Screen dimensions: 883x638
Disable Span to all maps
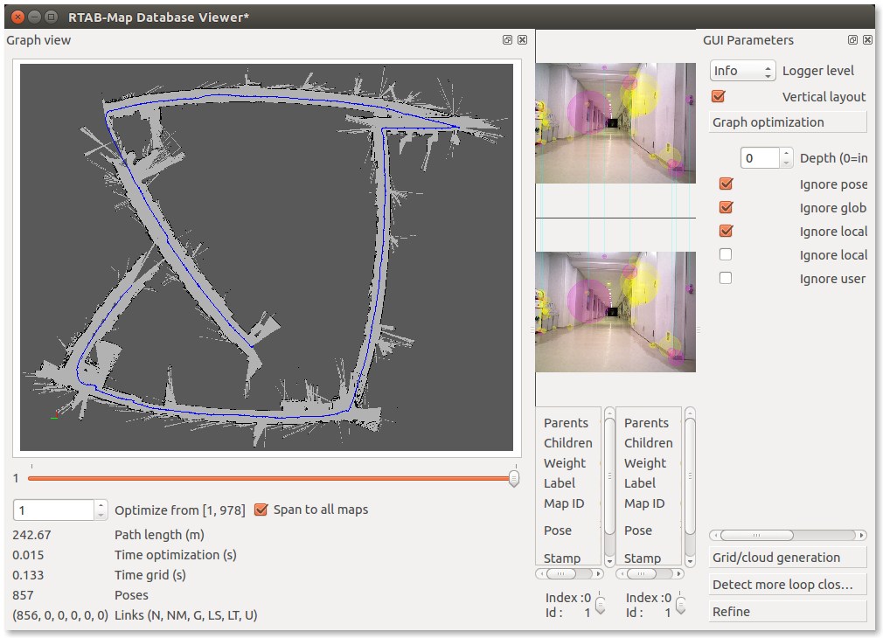click(x=261, y=510)
